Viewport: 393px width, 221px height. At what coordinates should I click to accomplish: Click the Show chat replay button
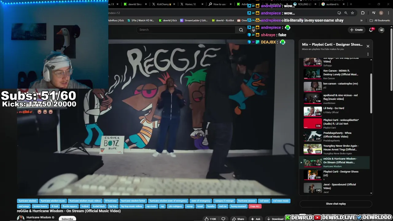pos(336,204)
